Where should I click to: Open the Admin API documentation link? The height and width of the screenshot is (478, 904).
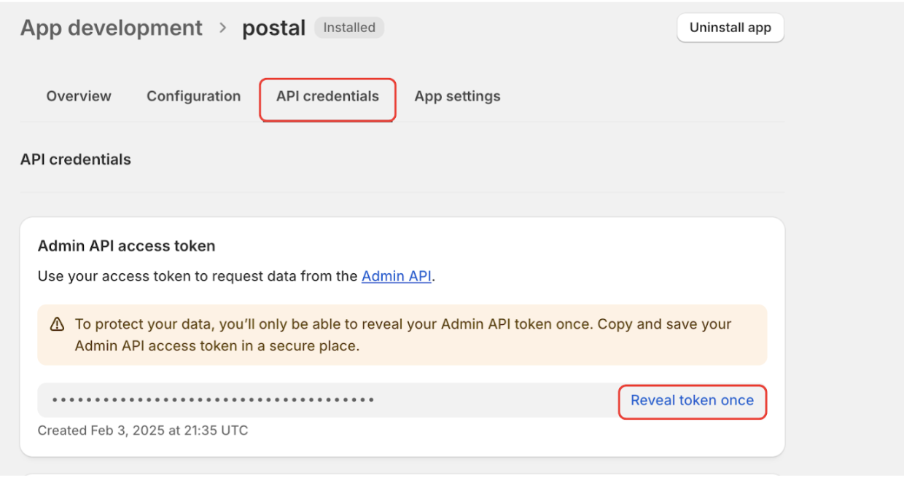point(396,276)
